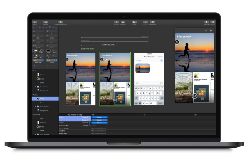The image size is (246, 164).
Task: Open the Fill color swatch
Action: [35, 50]
